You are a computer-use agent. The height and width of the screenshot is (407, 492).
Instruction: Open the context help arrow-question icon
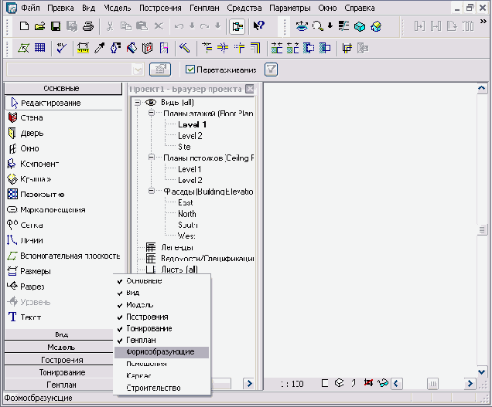click(259, 25)
